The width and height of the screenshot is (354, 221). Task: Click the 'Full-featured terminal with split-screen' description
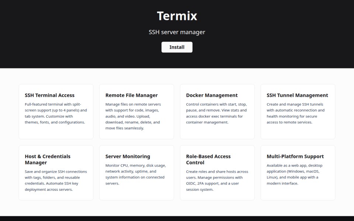pyautogui.click(x=56, y=113)
